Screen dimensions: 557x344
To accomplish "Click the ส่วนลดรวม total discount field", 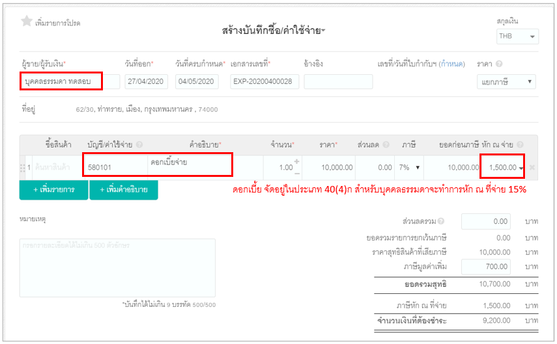I will (485, 221).
